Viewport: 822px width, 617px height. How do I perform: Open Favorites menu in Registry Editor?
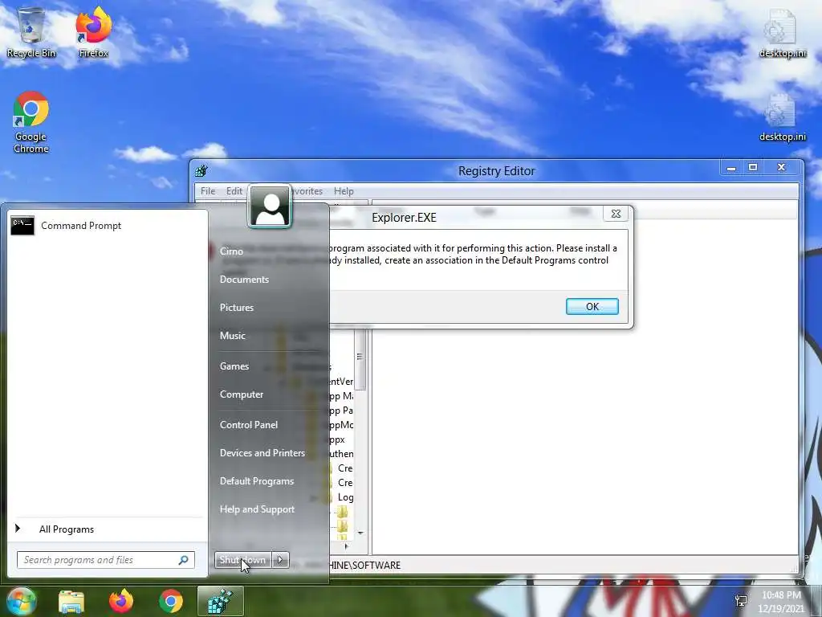pyautogui.click(x=307, y=191)
